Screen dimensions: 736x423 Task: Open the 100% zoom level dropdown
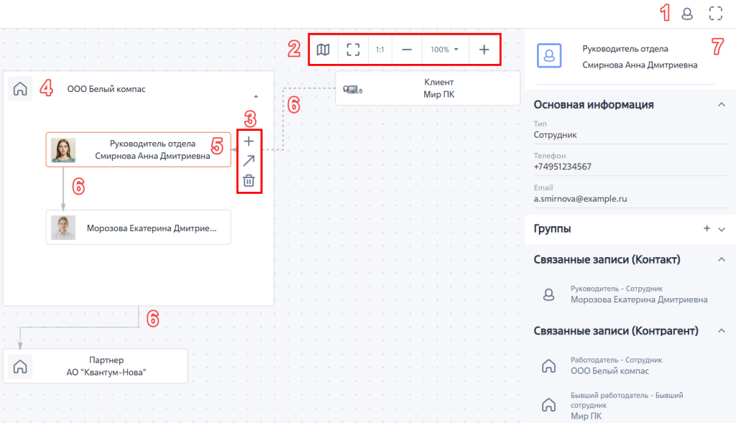coord(444,50)
